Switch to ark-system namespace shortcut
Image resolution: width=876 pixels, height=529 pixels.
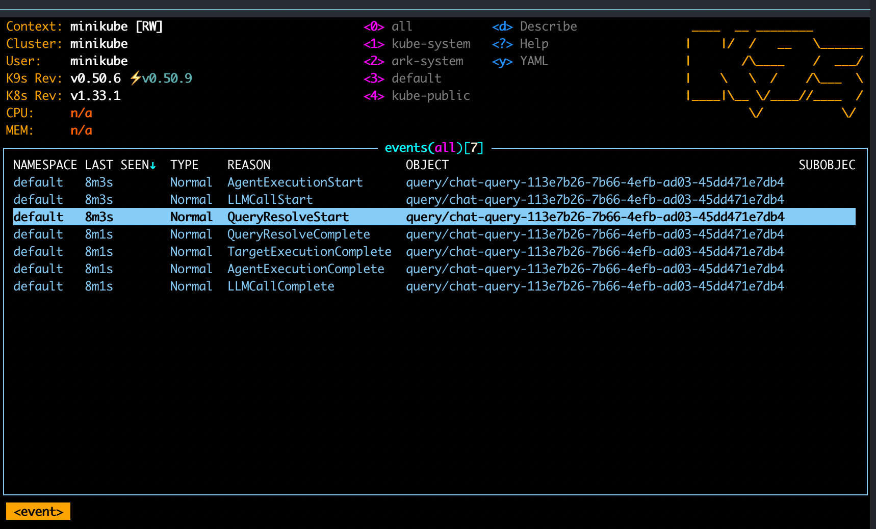click(413, 61)
